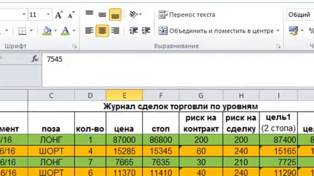Open the Общий number format box
Image resolution: width=314 pixels, height=176 pixels.
[x=300, y=15]
